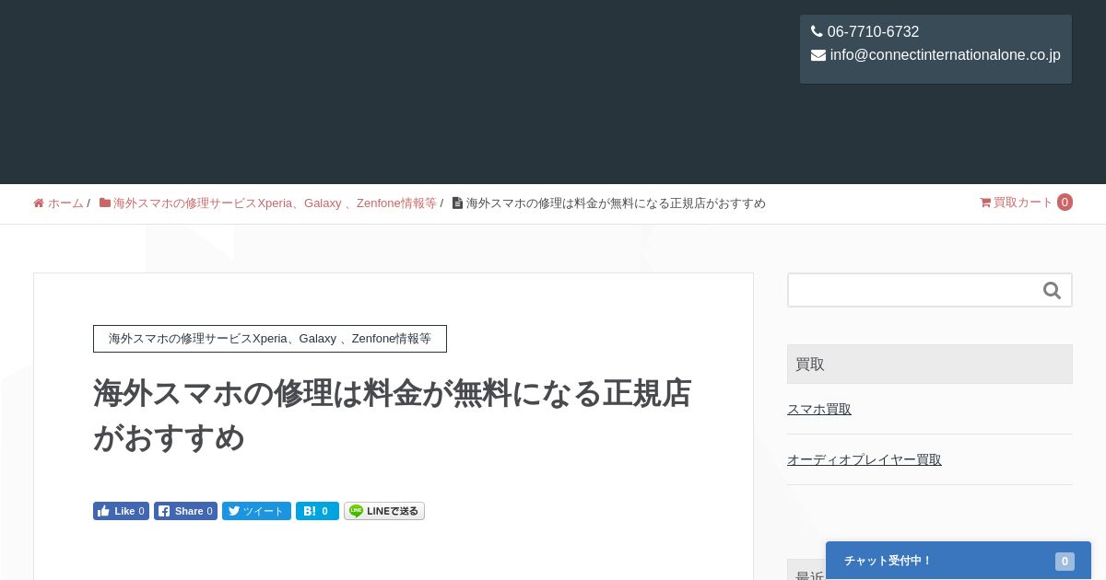This screenshot has height=580, width=1106.
Task: Click the red cart count badge showing 0
Action: tap(1065, 203)
